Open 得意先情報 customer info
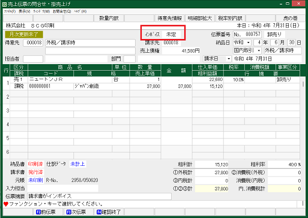Screen dimensions: 308x218 169,19
